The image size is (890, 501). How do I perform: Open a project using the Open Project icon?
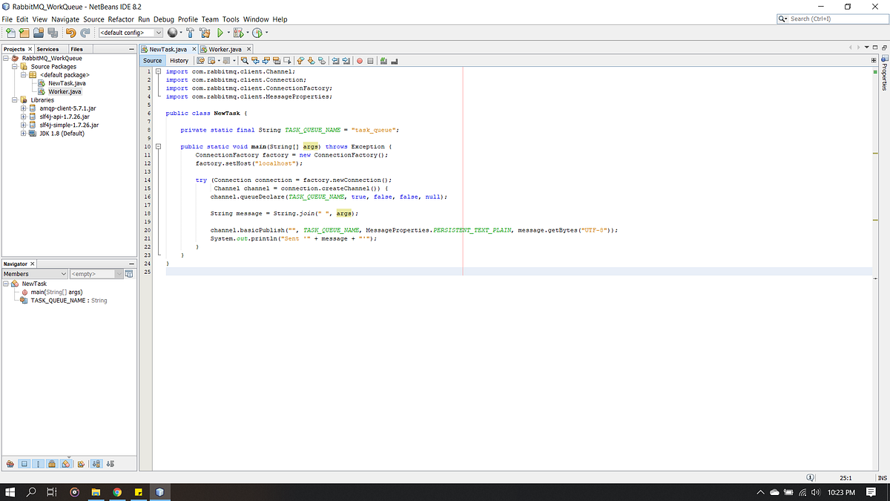tap(39, 33)
